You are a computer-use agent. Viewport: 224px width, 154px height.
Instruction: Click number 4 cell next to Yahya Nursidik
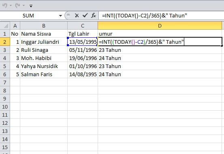tap(15, 66)
